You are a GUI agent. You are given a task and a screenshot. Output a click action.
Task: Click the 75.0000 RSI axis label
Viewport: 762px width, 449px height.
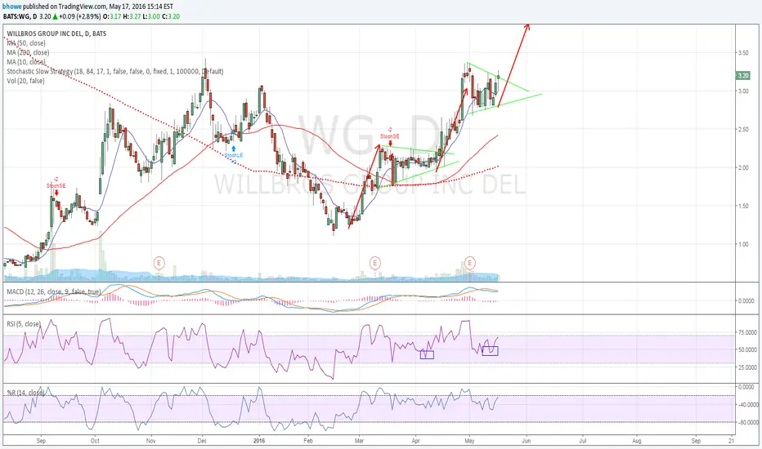(x=747, y=332)
